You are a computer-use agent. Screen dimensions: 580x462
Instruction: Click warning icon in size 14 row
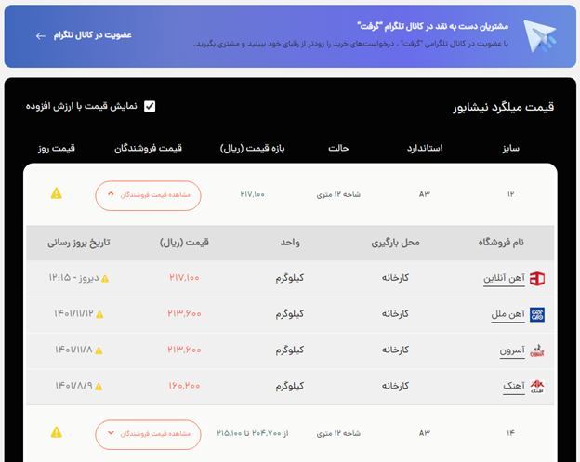57,432
